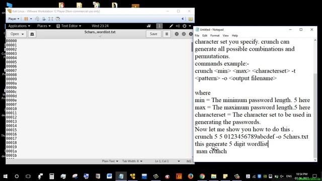
Task: Click the gedit vertical scrollbar
Action: point(192,47)
